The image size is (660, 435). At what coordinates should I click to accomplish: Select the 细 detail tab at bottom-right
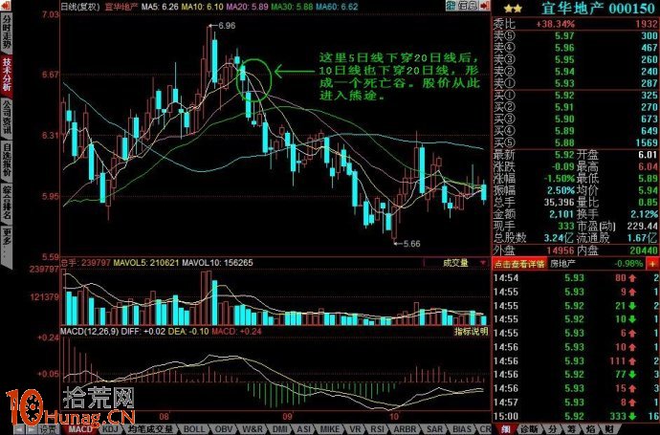point(506,429)
